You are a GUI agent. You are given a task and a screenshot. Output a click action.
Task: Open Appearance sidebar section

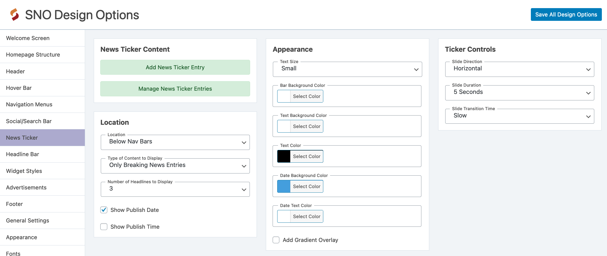(x=42, y=237)
